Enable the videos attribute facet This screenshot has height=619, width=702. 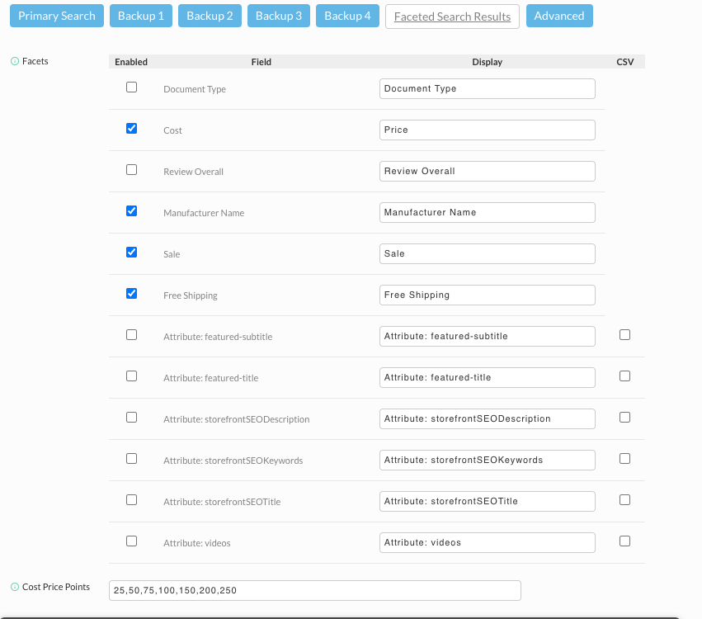tap(132, 541)
